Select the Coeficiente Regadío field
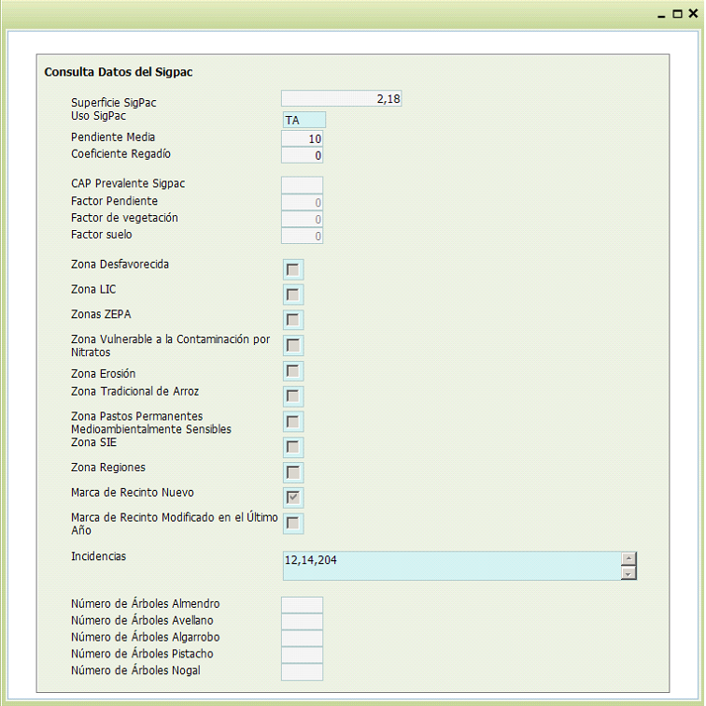This screenshot has height=706, width=706. (302, 155)
